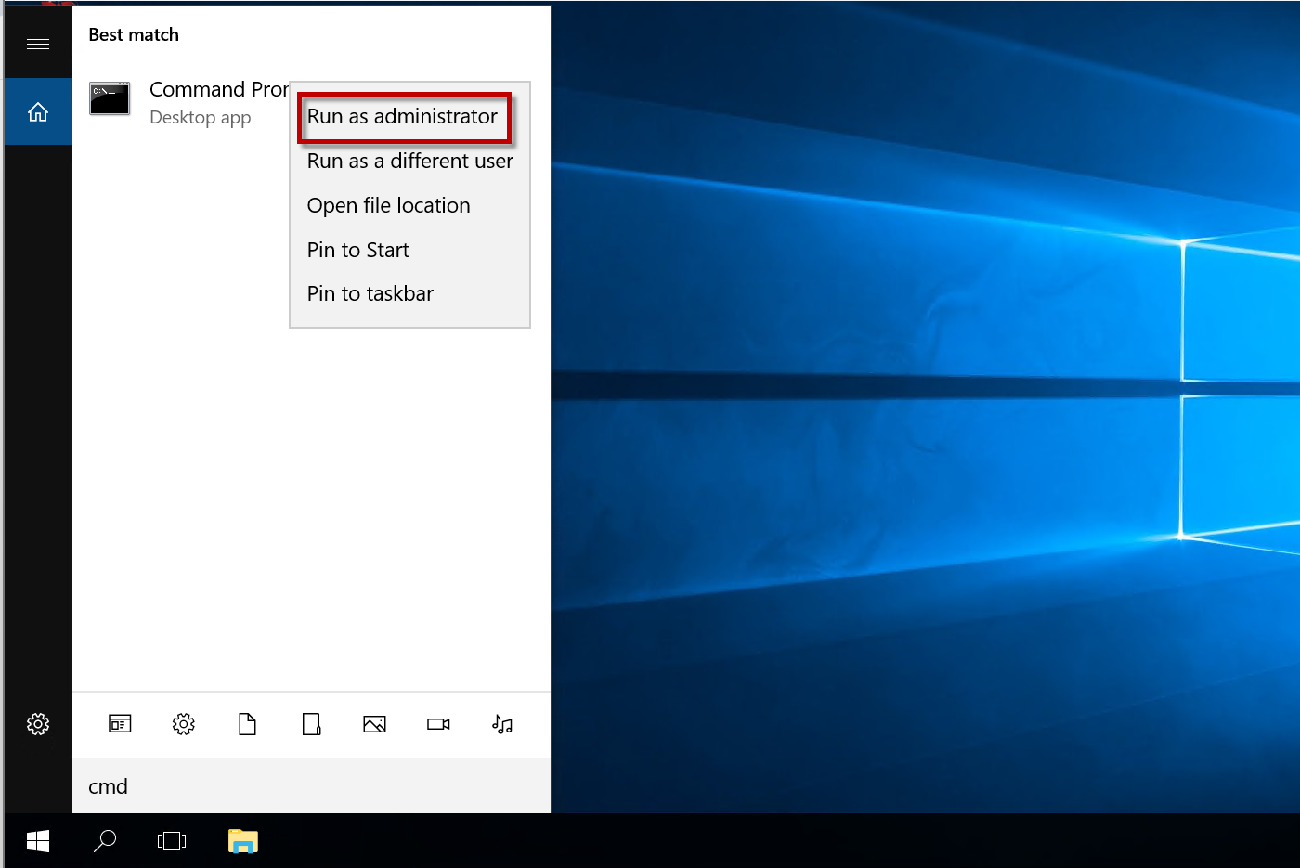Filter search results by Apps icon
Image resolution: width=1300 pixels, height=868 pixels.
click(120, 724)
